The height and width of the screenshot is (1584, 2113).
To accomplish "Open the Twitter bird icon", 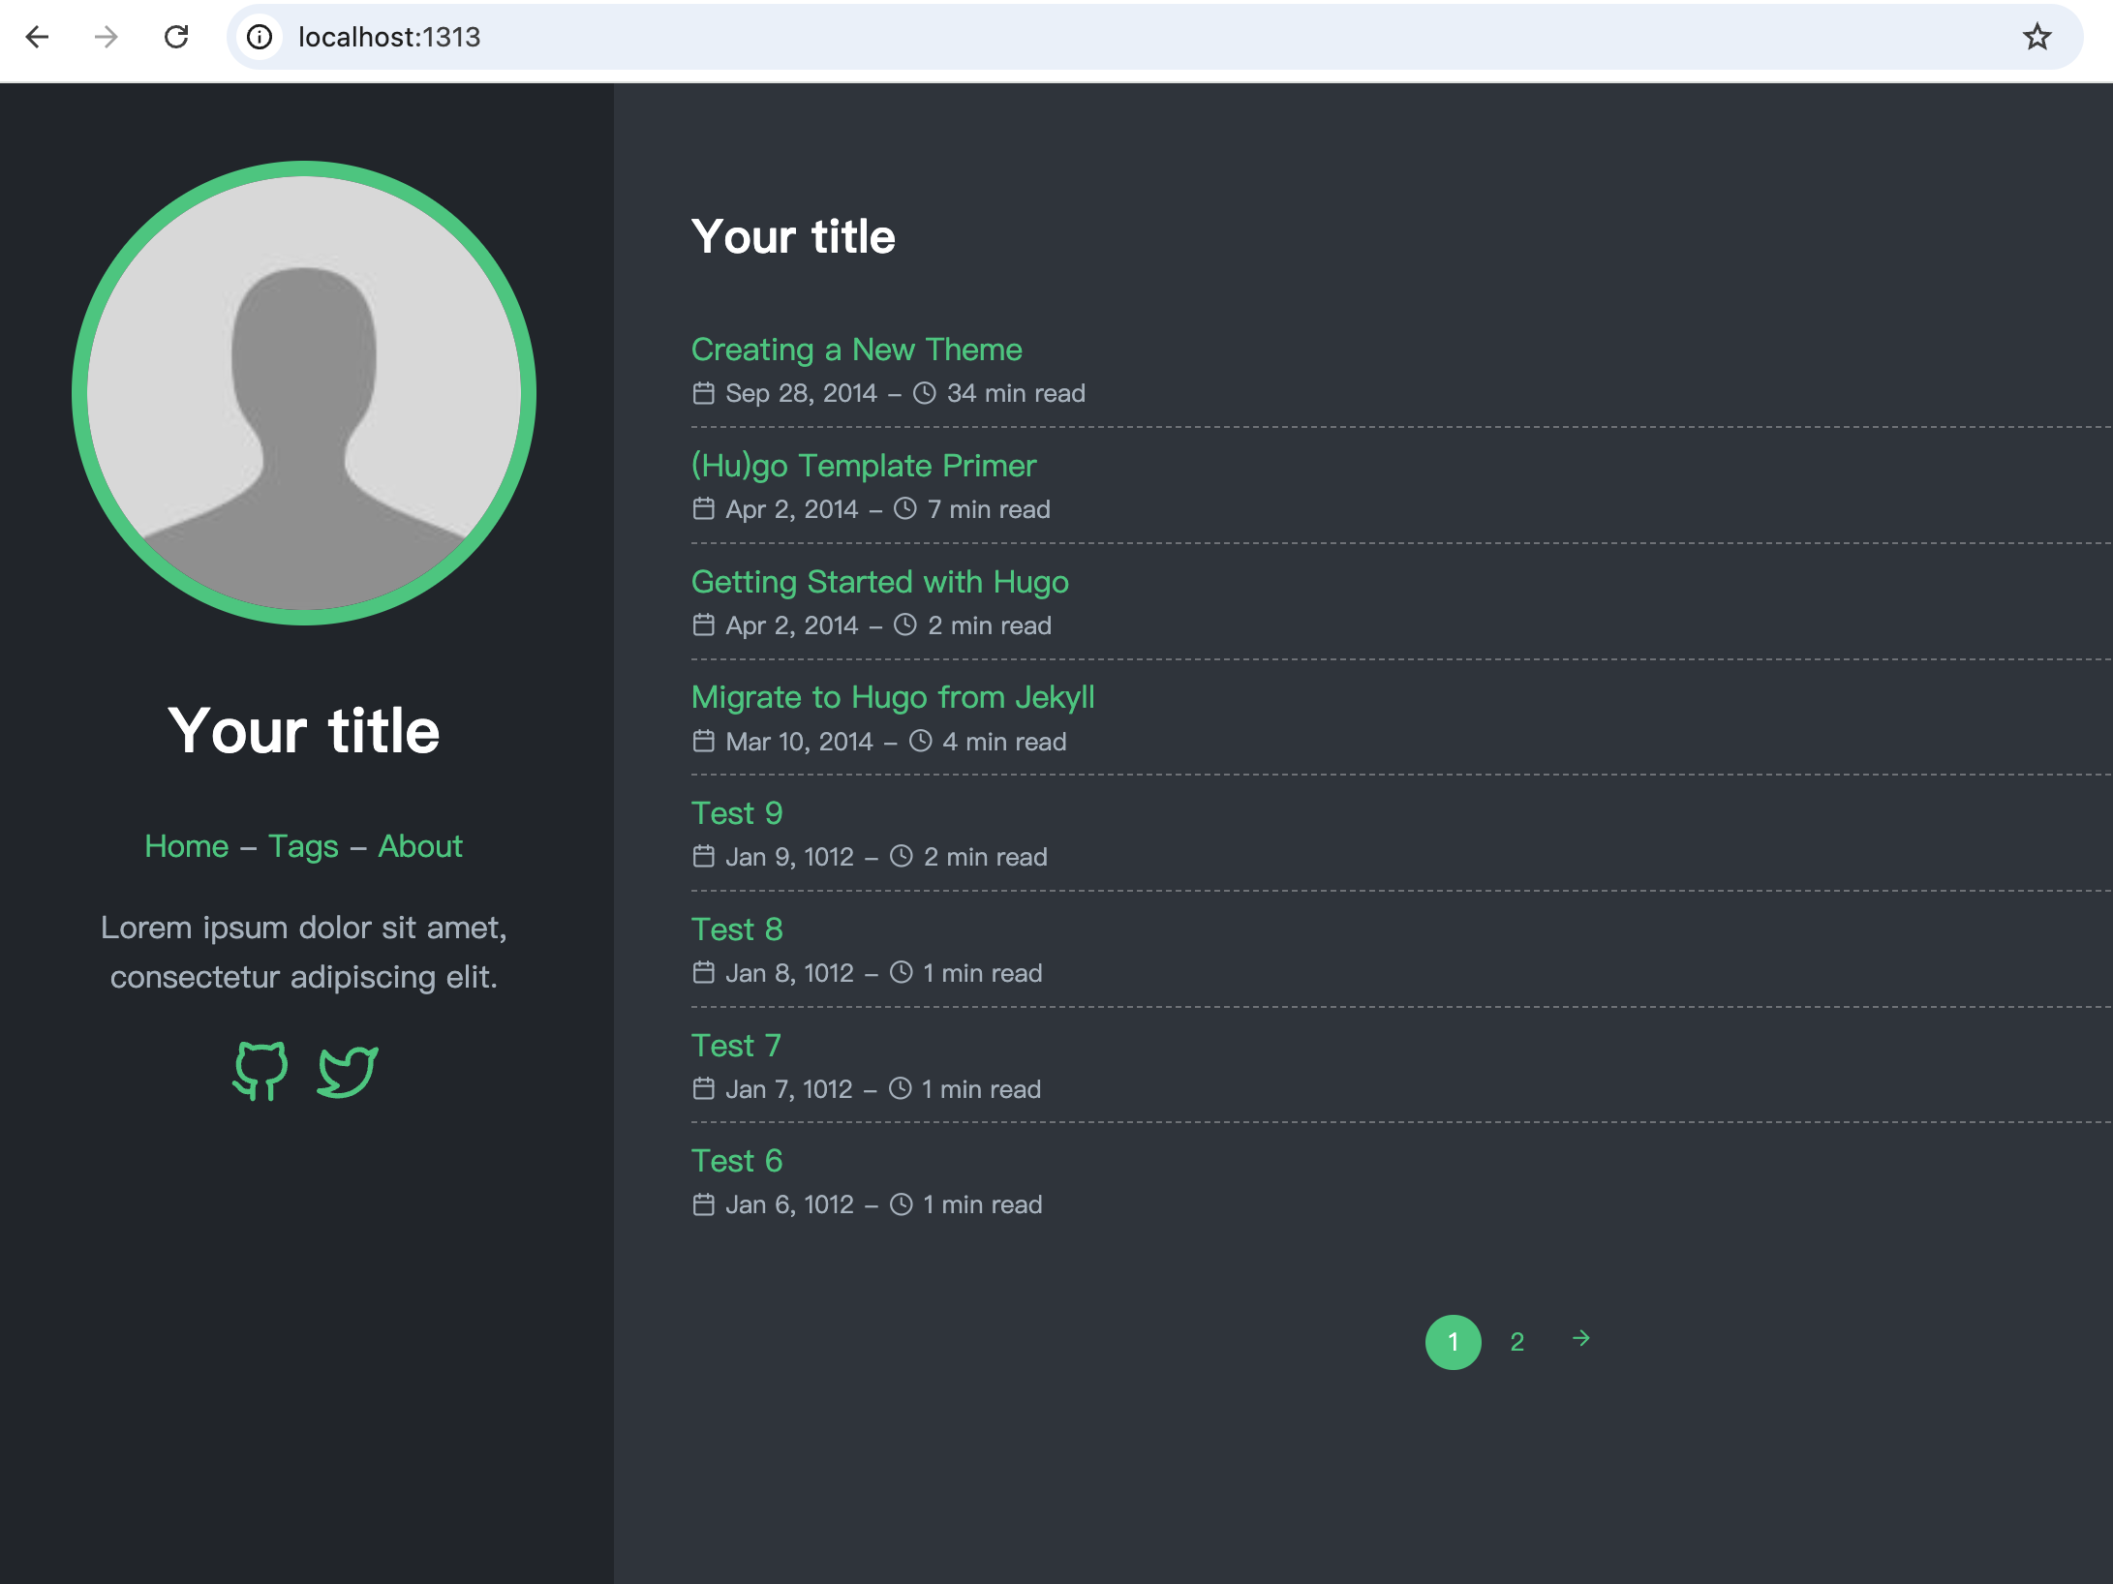I will point(348,1071).
